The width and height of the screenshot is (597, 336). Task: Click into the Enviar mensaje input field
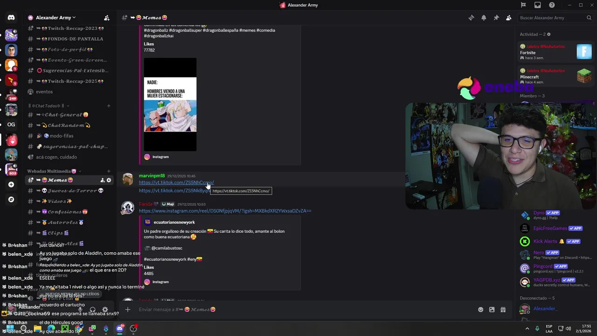(x=305, y=309)
